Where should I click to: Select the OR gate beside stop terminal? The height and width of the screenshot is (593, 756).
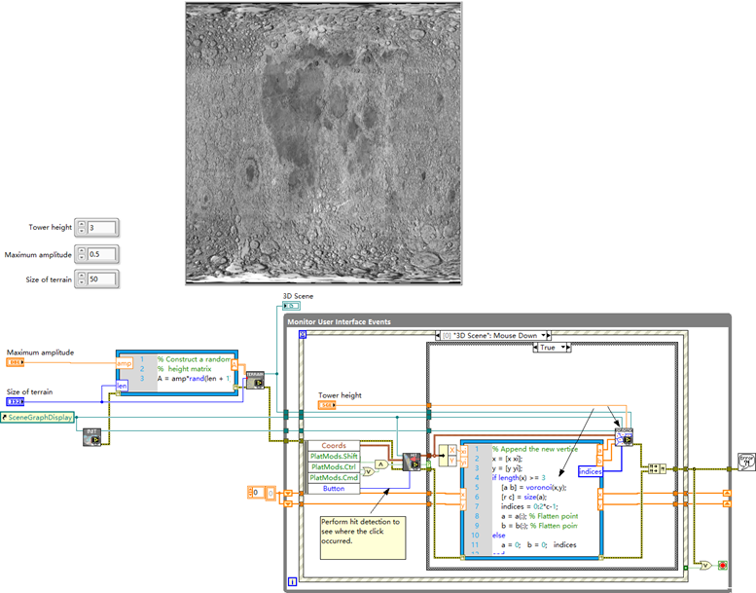tap(706, 565)
